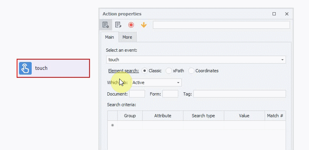The height and width of the screenshot is (150, 309).
Task: Open the action script edit icon
Action: (x=118, y=25)
